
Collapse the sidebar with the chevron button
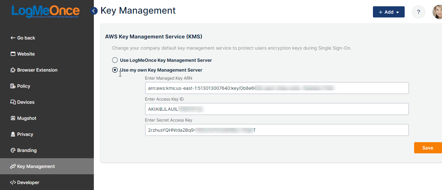94,11
